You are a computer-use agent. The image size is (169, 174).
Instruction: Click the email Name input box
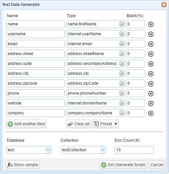[x=35, y=44]
